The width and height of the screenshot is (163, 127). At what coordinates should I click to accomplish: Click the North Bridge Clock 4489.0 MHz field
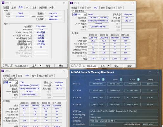[150, 124]
